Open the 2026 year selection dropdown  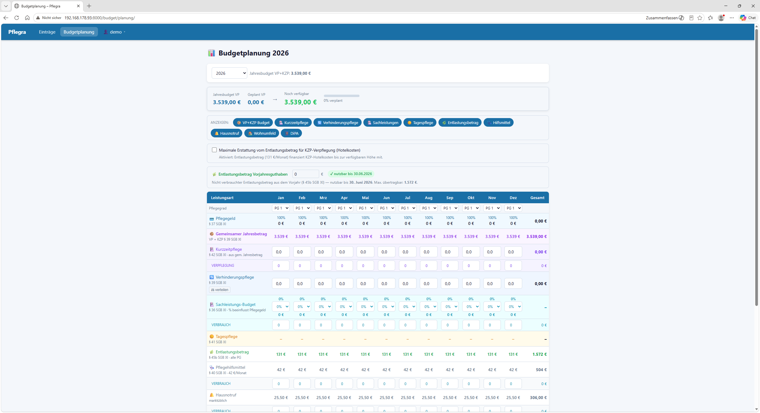pos(229,73)
